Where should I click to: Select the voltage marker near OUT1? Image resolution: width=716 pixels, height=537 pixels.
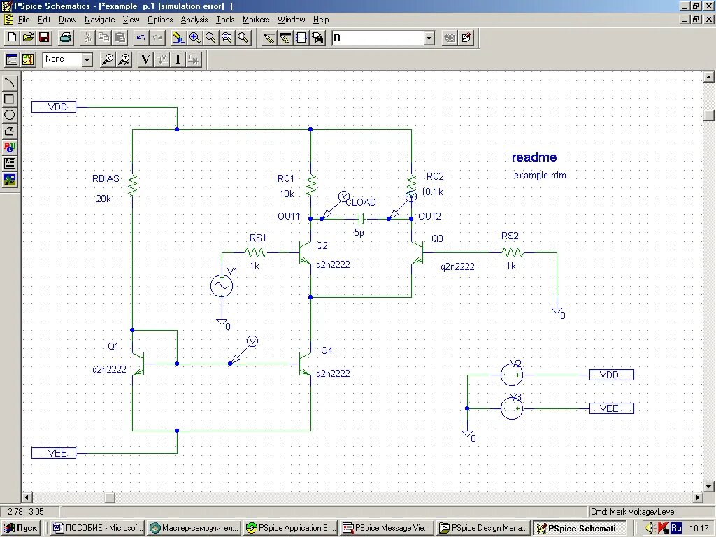(x=335, y=205)
